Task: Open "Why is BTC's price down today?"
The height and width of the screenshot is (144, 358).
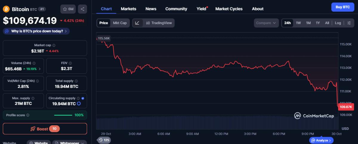Action: (36, 31)
